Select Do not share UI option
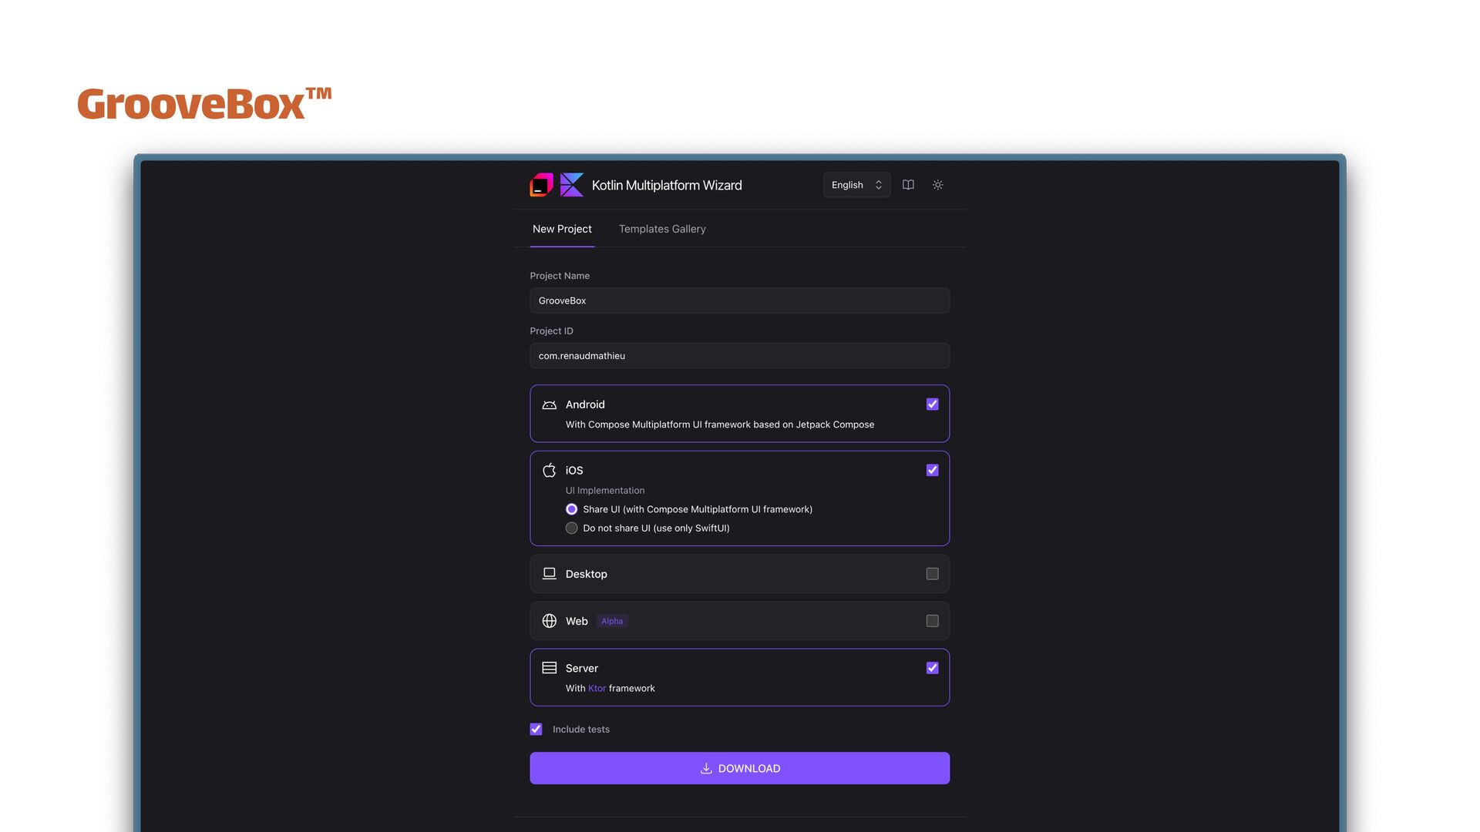This screenshot has width=1480, height=832. 571,528
